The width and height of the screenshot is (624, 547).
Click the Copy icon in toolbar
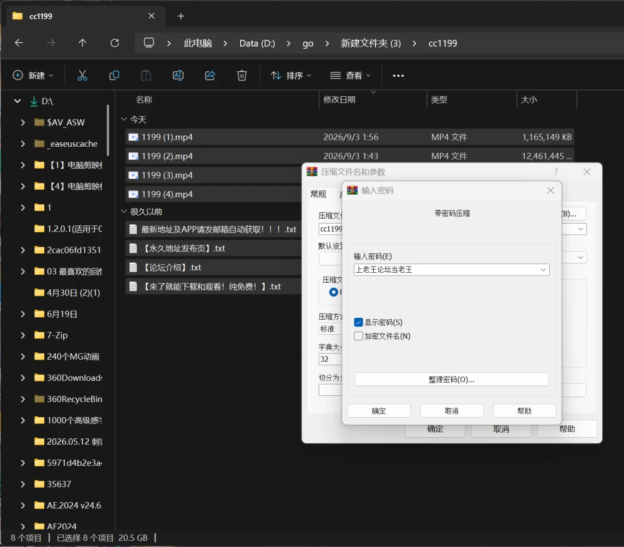(114, 75)
